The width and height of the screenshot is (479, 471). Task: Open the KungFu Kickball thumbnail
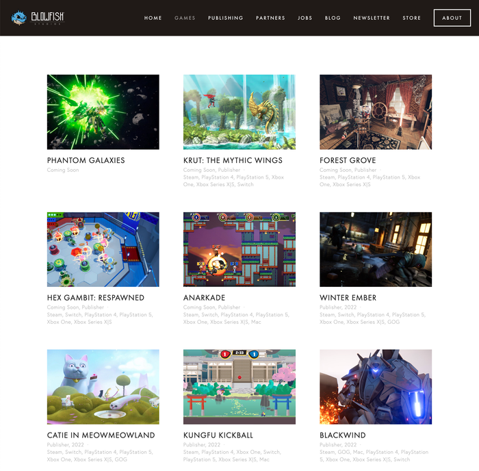(239, 387)
